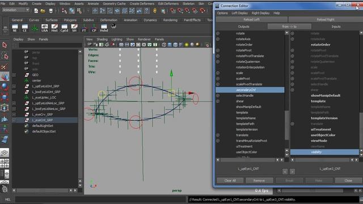
Task: Click the FT freeze transforms shelf button
Action: (x=84, y=28)
